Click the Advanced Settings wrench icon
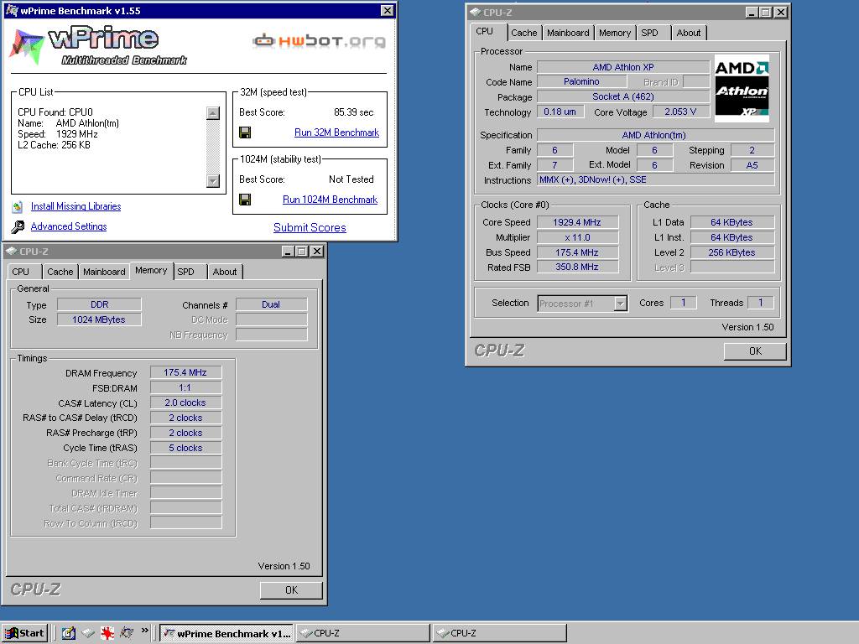This screenshot has height=644, width=859. (x=18, y=226)
